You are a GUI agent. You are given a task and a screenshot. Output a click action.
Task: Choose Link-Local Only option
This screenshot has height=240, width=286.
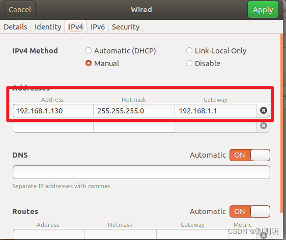[216, 51]
